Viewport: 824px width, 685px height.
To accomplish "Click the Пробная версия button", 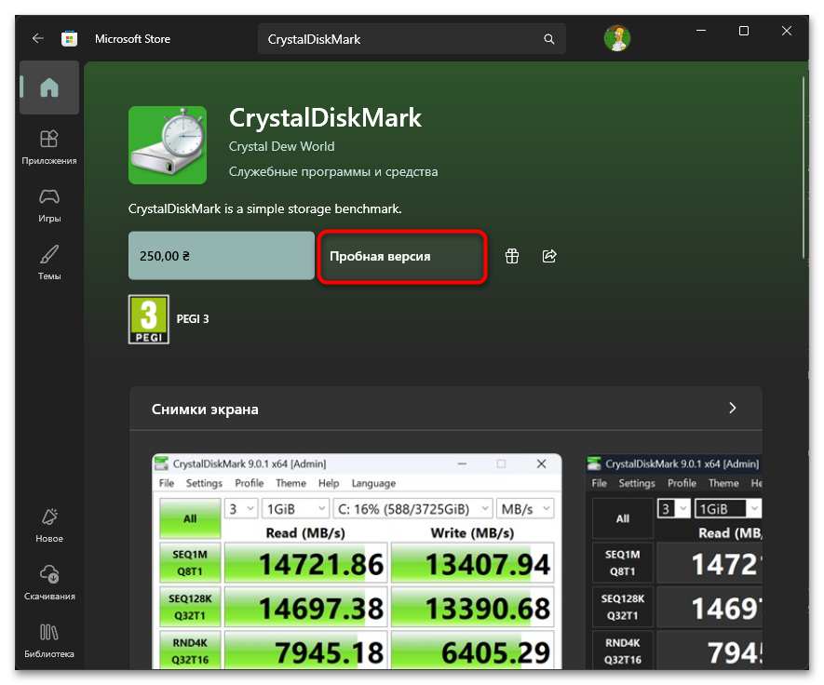I will [402, 256].
